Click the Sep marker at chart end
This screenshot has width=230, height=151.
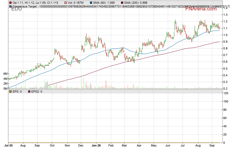[x=212, y=145]
